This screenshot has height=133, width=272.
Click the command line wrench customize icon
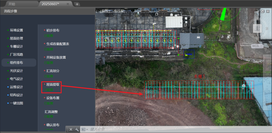coord(77,129)
